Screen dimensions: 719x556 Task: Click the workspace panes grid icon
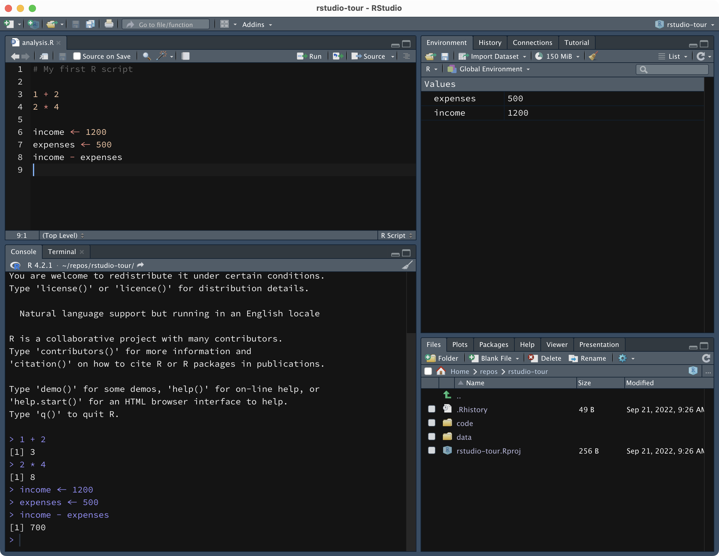[x=224, y=24]
